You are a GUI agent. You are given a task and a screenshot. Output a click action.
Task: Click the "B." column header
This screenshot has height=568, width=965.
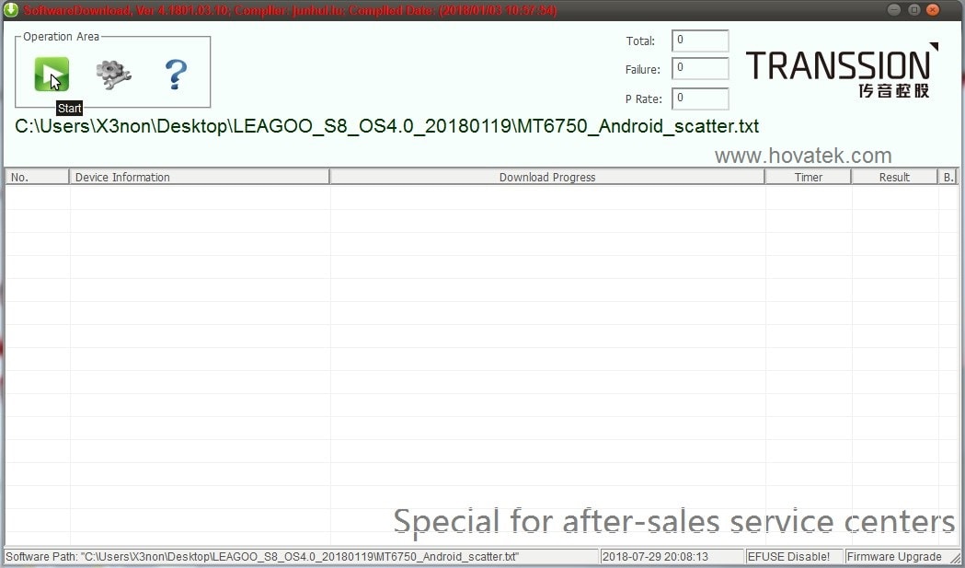(x=948, y=177)
